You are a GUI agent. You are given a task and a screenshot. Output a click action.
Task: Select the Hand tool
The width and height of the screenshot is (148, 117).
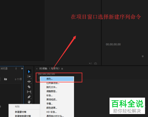click(x=29, y=102)
